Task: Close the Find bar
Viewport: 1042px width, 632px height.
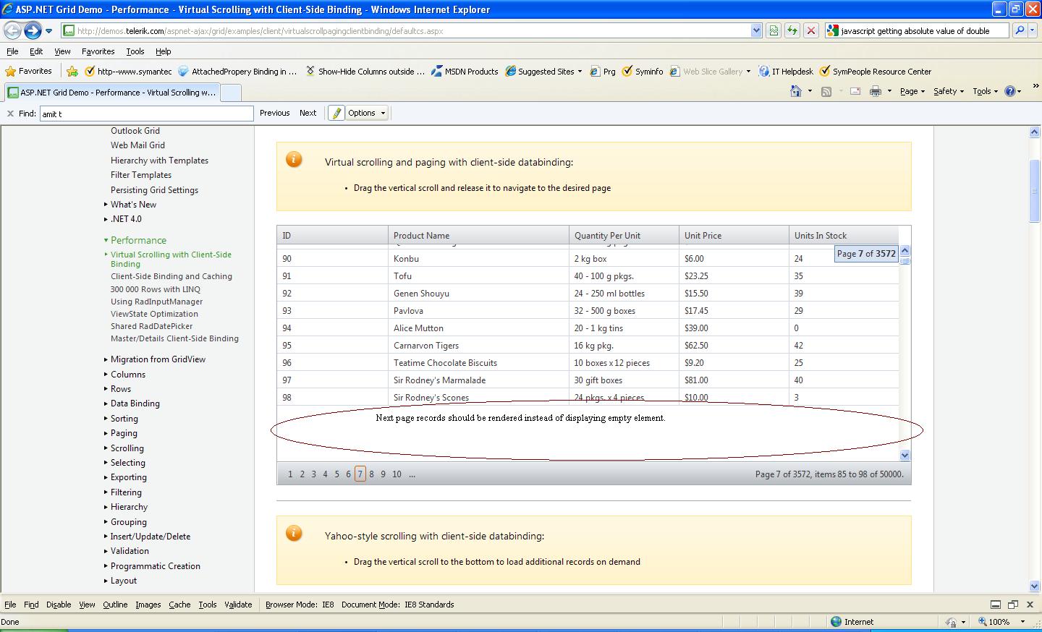Action: [10, 113]
